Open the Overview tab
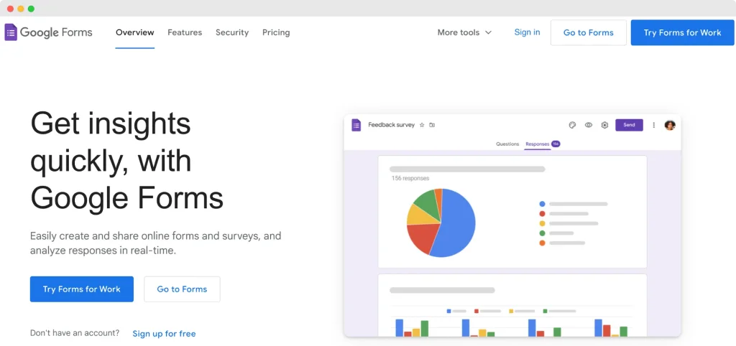Screen dimensions: 736x346 click(x=134, y=32)
